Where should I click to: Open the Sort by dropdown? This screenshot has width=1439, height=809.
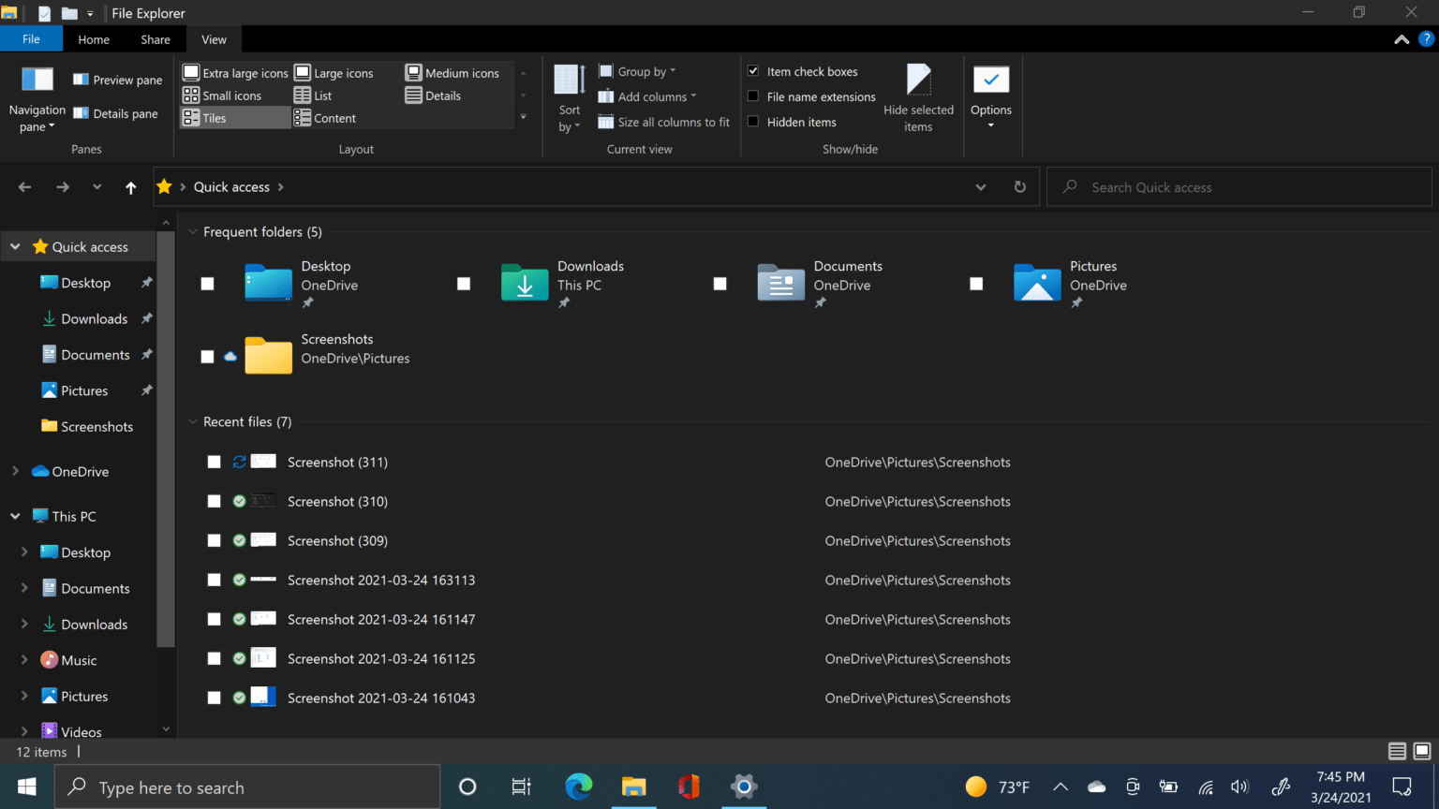[x=569, y=97]
